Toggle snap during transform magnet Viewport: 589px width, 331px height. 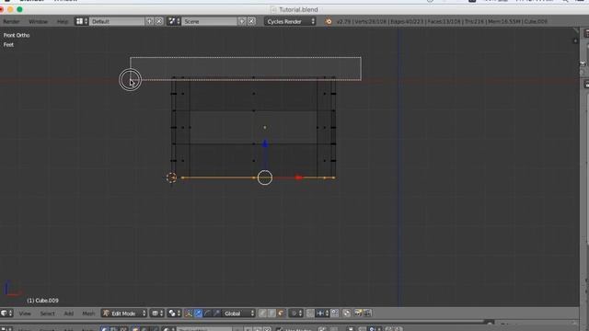[310, 314]
